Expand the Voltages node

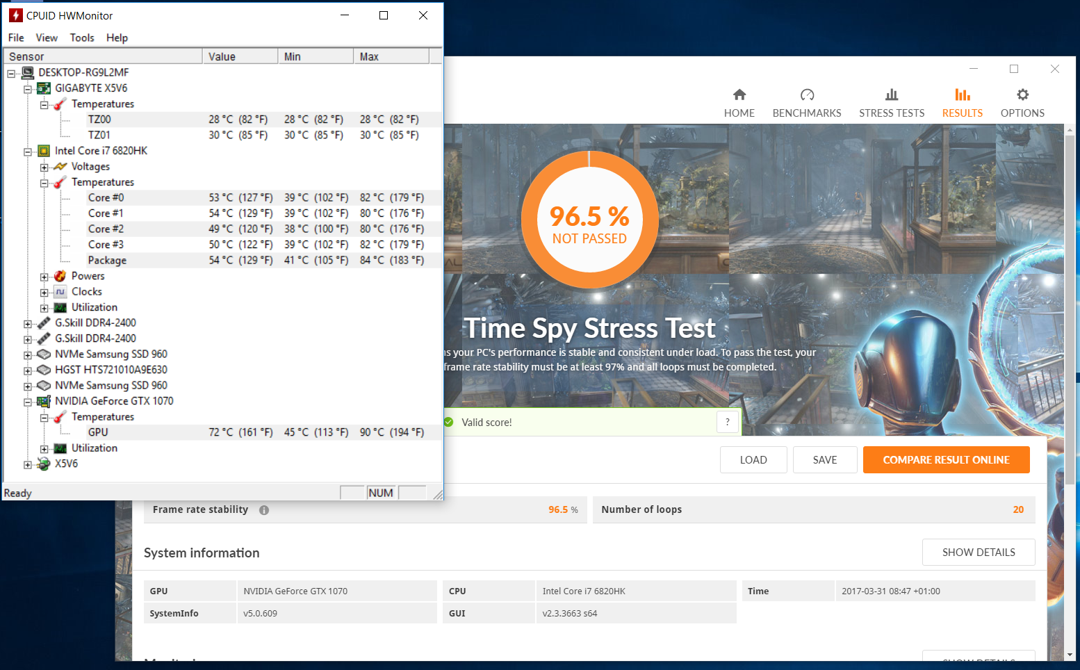pos(44,167)
